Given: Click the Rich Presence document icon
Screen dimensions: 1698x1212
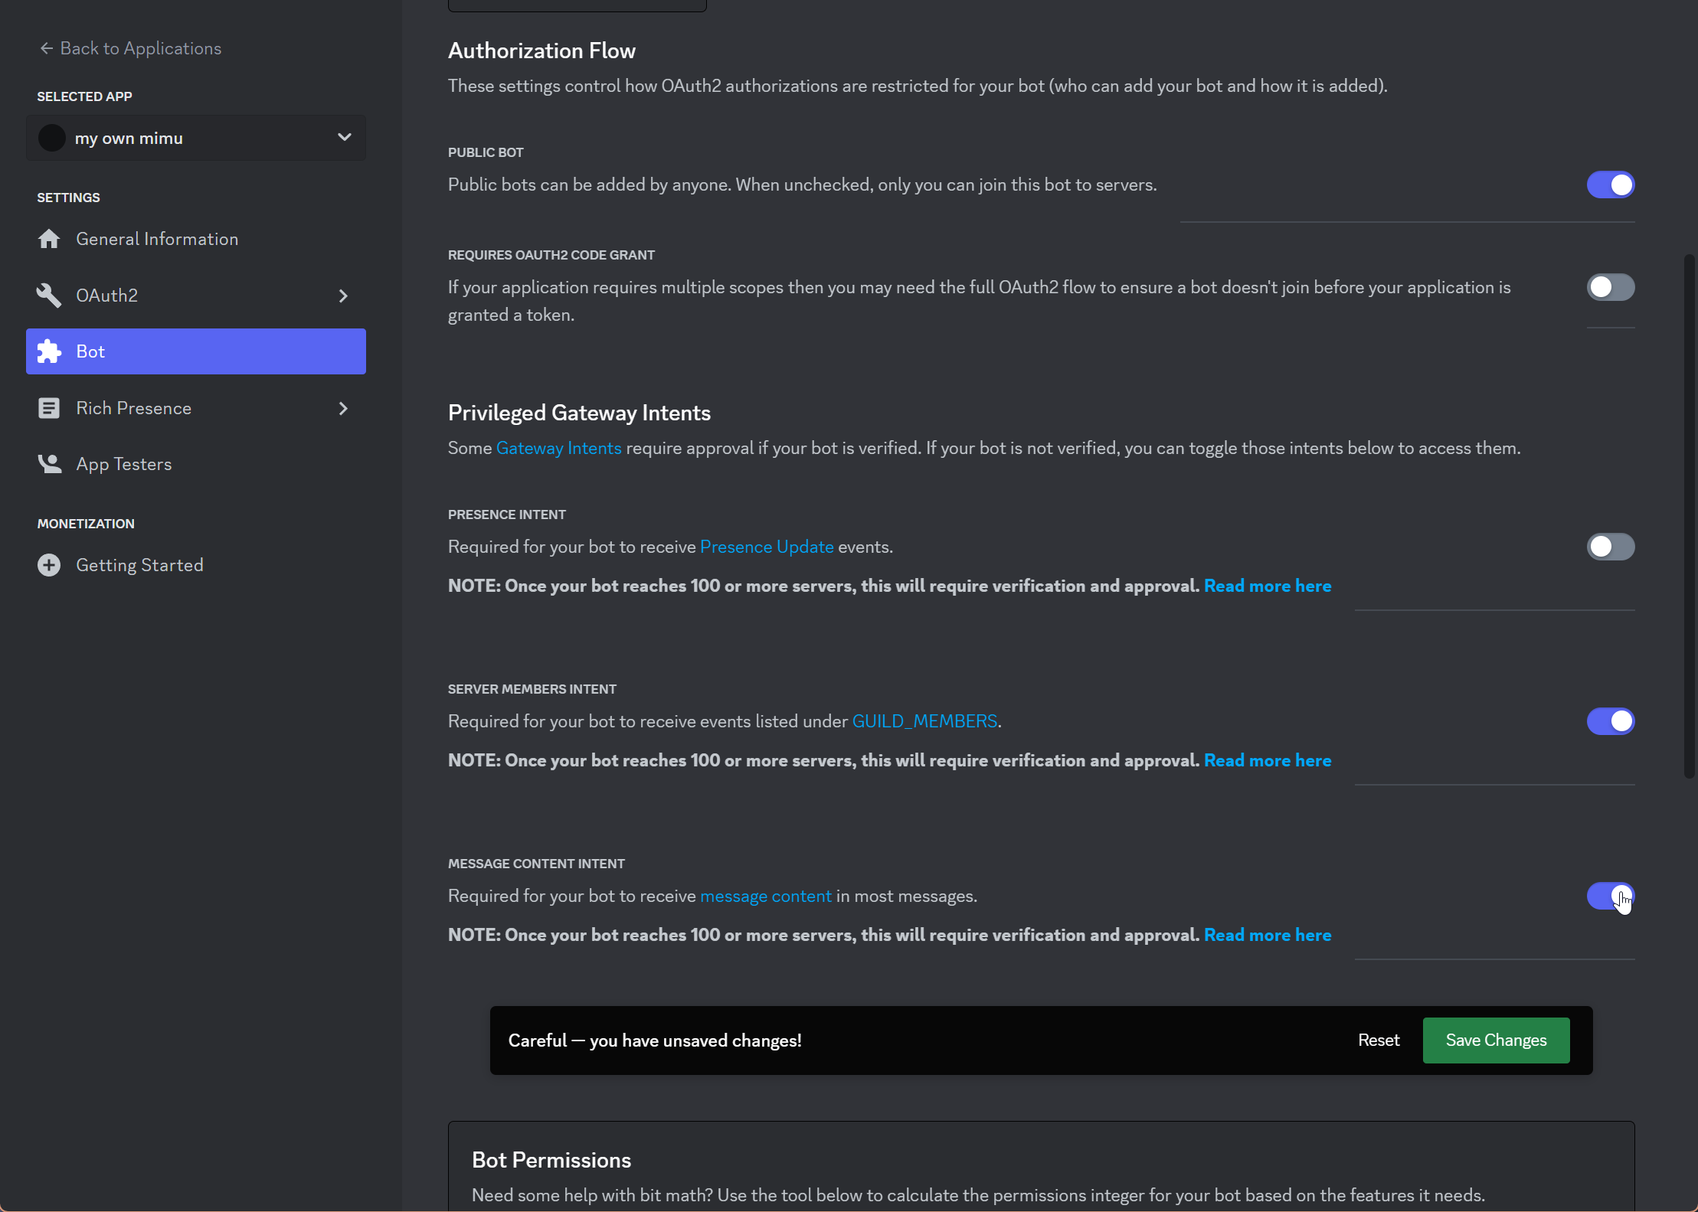Looking at the screenshot, I should pos(49,408).
